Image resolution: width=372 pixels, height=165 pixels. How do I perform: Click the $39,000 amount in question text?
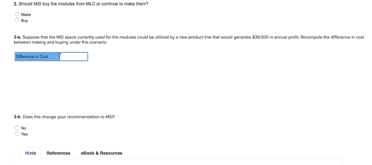[x=260, y=37]
